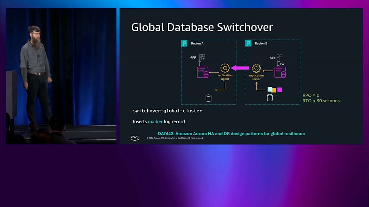
Task: Click the storage cylinder icon in Region B
Action: click(270, 98)
